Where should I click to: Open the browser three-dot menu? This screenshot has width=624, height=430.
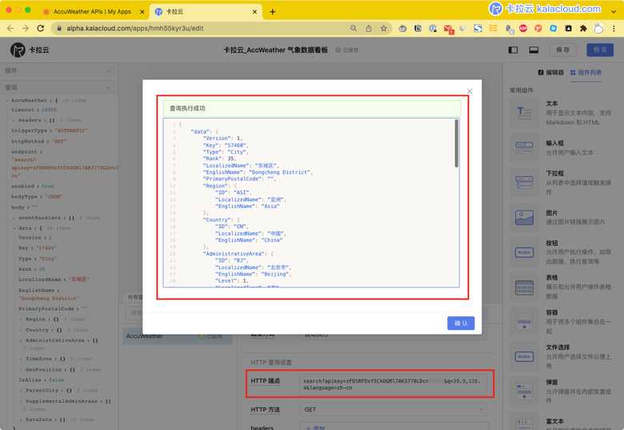[x=614, y=28]
